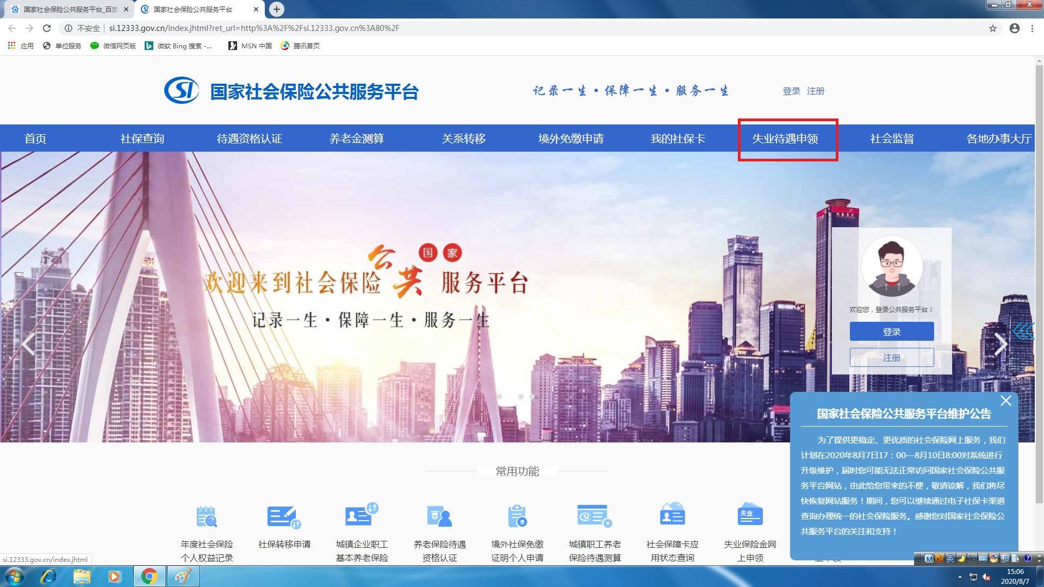Screen dimensions: 1044x587
Task: Open 我的社保卡 nav item
Action: coord(678,139)
